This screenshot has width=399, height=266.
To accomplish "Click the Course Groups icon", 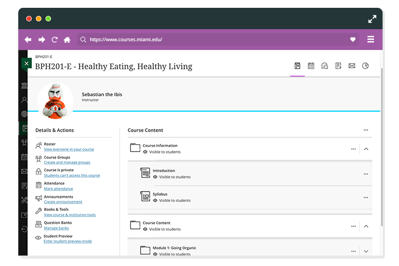I will click(39, 159).
